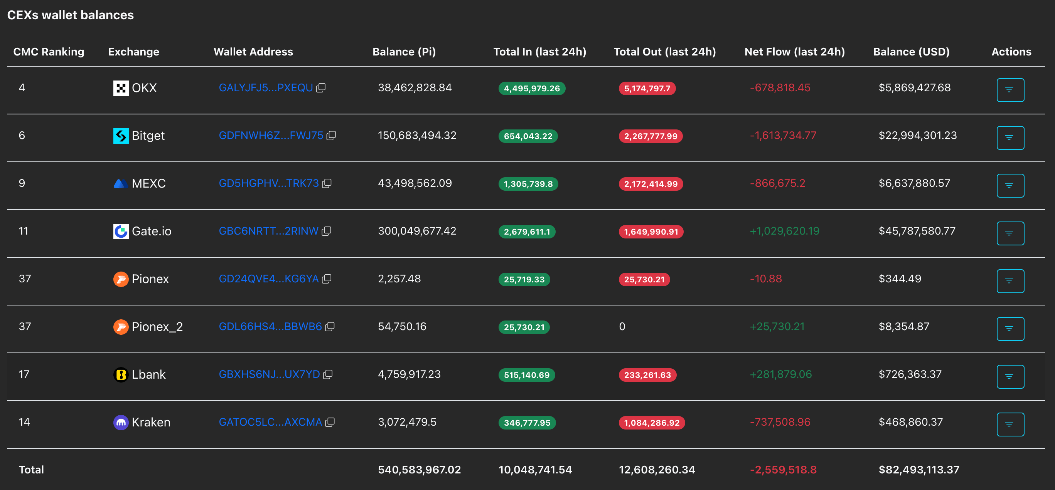Click the Total In (last 24h) header

click(540, 52)
